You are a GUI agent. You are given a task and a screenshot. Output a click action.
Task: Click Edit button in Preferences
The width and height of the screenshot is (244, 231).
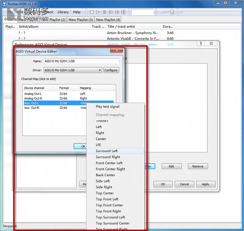click(171, 166)
